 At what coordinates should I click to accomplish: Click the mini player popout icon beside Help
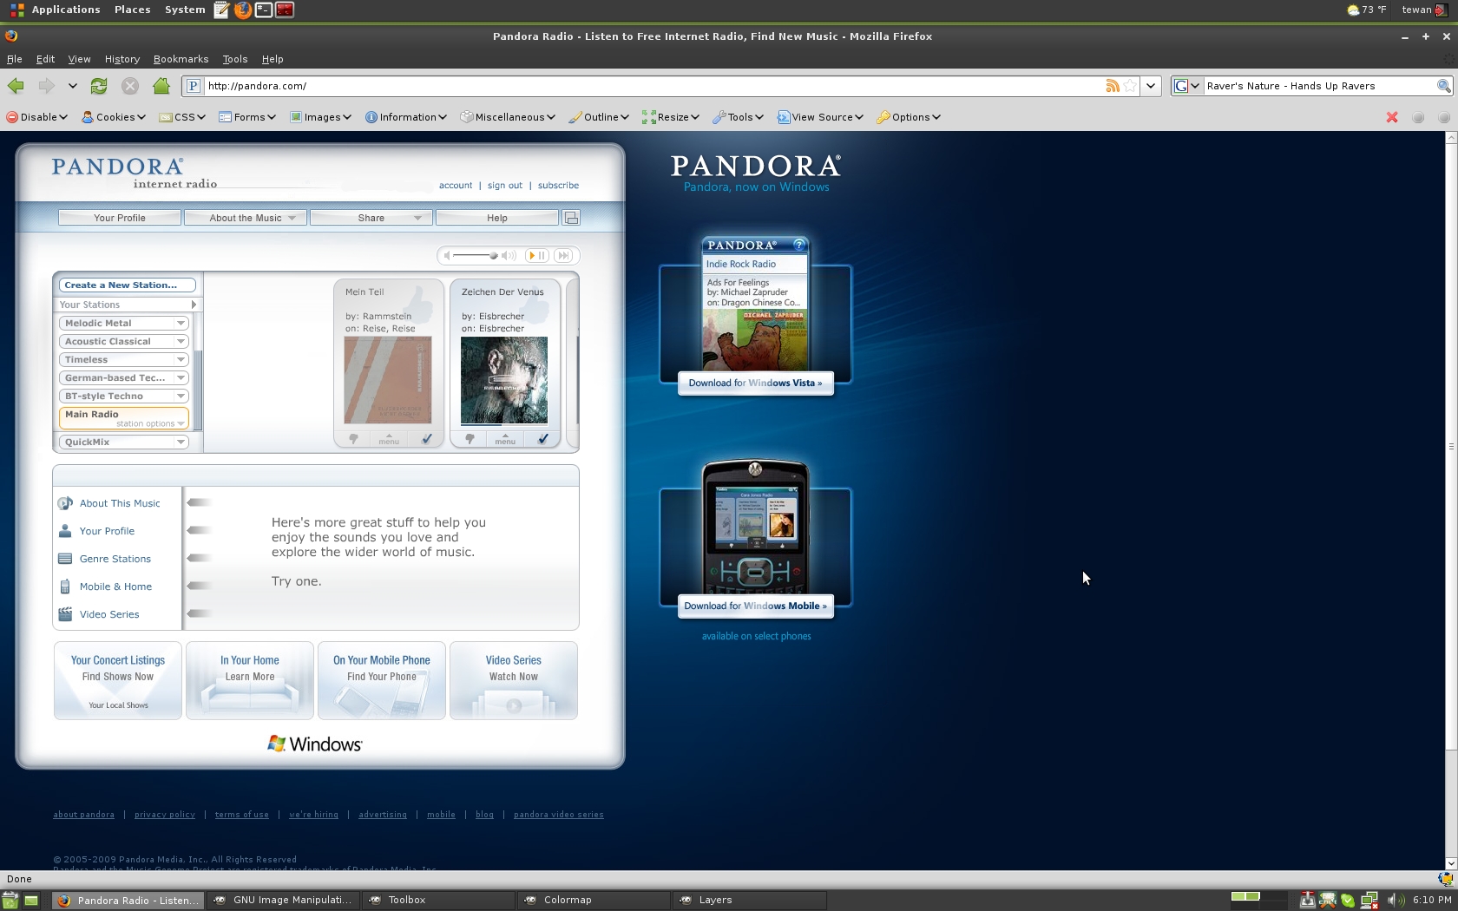point(571,218)
